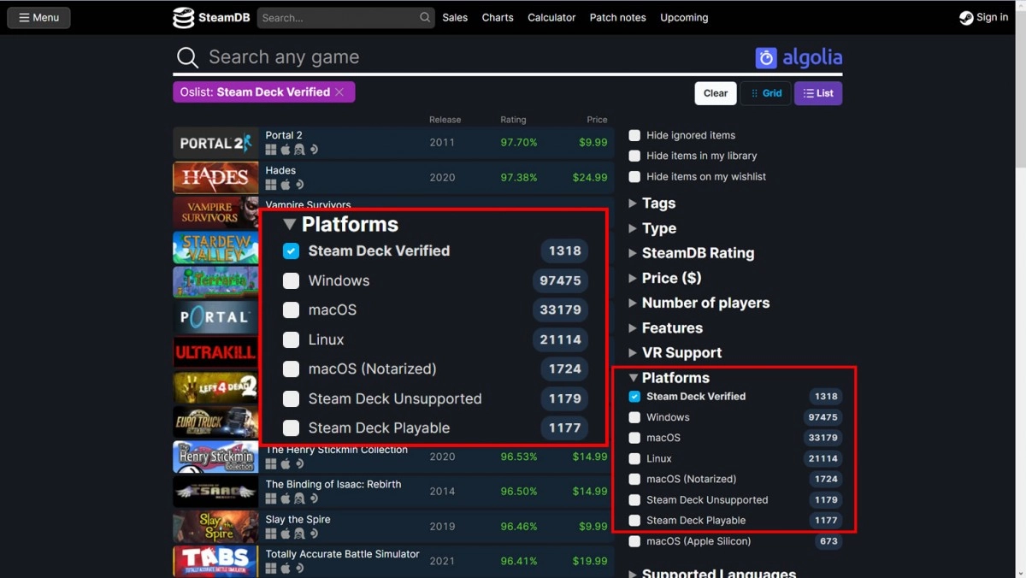Click the Apple icon under Slay the Spire
Image resolution: width=1026 pixels, height=578 pixels.
coord(286,534)
